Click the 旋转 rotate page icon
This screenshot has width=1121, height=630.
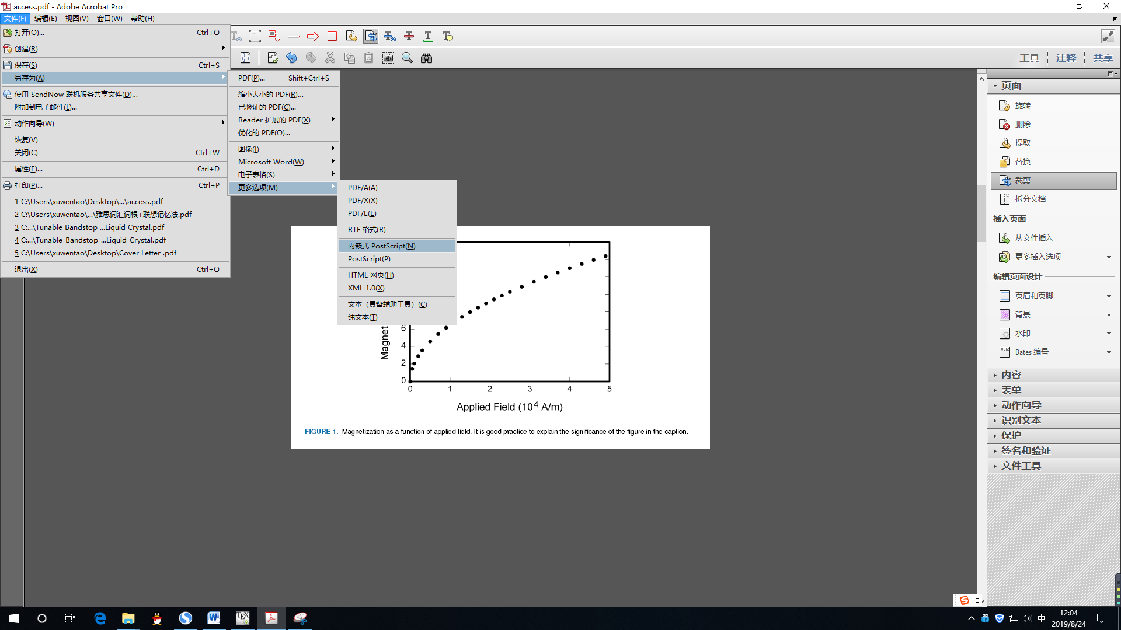[x=1005, y=106]
